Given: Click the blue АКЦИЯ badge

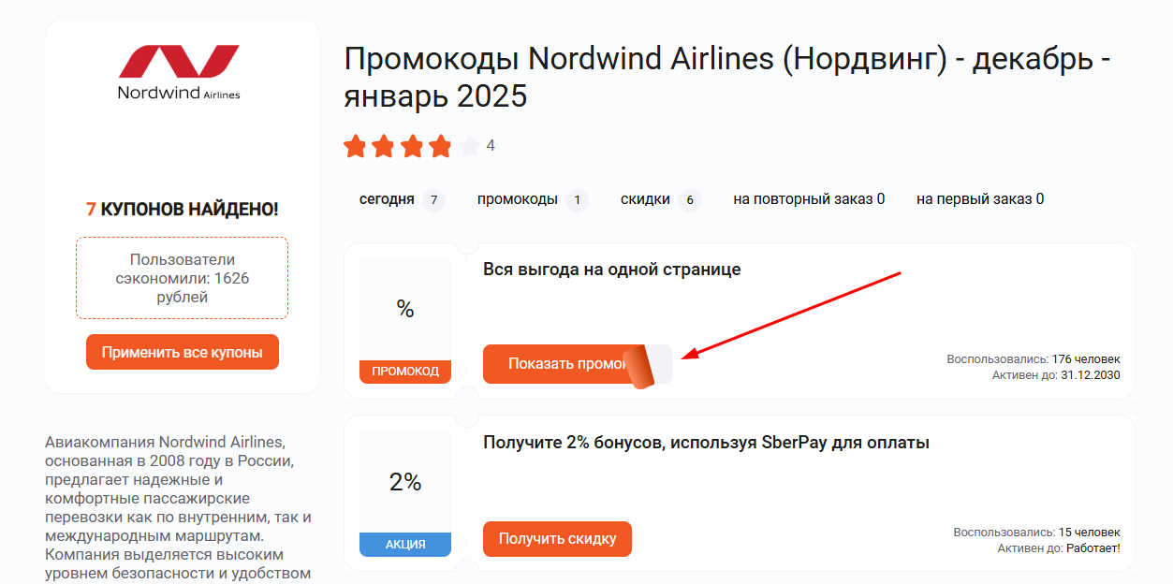Looking at the screenshot, I should tap(404, 544).
